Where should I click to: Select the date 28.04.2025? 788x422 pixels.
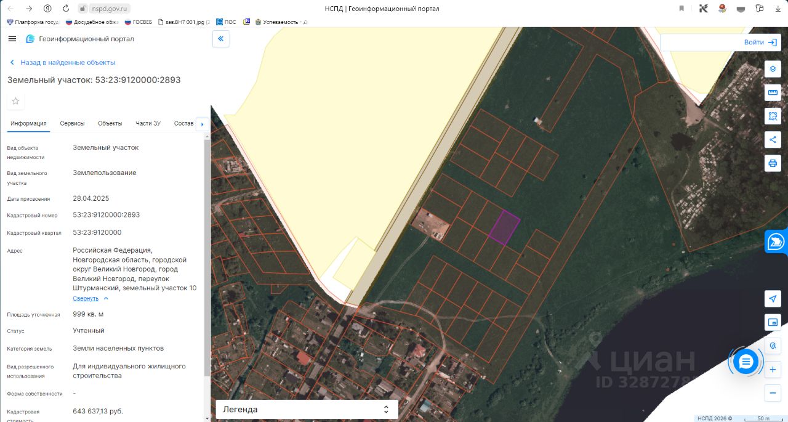(x=90, y=198)
